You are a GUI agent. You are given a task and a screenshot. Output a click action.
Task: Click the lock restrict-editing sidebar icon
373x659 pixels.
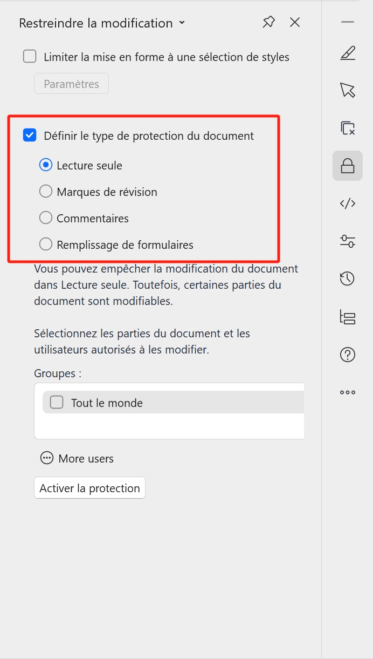(348, 166)
